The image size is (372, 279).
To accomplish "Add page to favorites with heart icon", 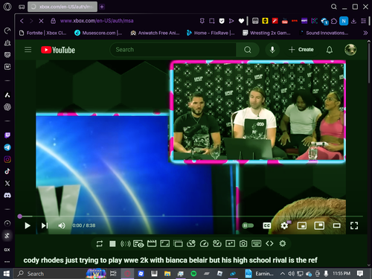I will click(x=241, y=21).
